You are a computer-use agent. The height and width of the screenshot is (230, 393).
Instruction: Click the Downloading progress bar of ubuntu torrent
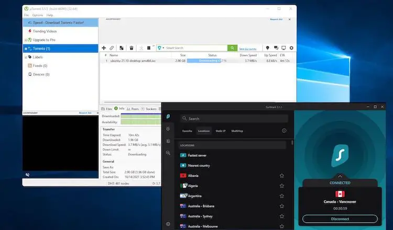(204, 61)
